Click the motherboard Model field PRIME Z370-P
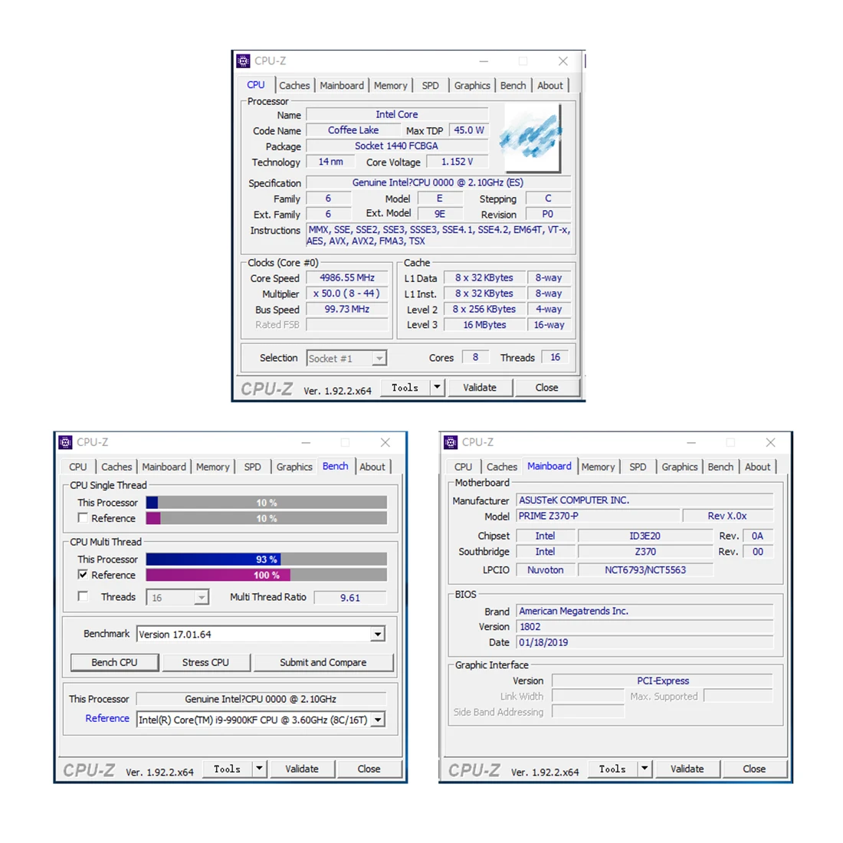This screenshot has height=843, width=843. pyautogui.click(x=598, y=516)
